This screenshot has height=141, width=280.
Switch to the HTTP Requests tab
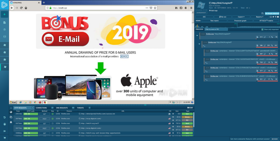pos(23,108)
